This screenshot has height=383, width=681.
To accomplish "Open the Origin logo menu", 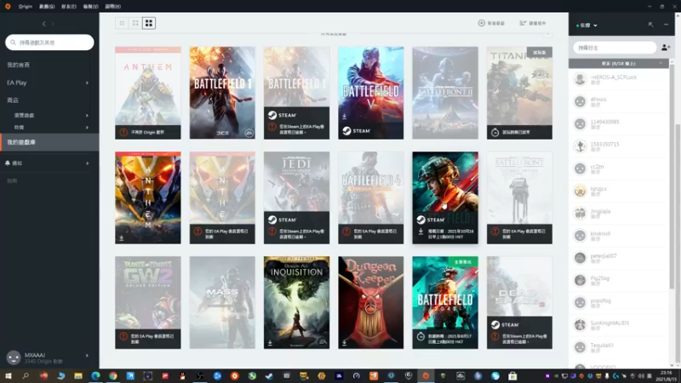I will coord(8,6).
